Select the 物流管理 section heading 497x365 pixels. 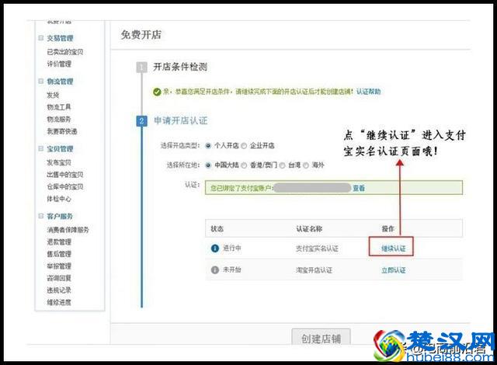coord(61,82)
